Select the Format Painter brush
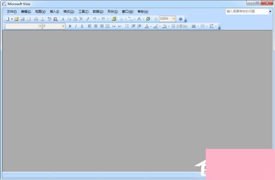 tap(88, 19)
